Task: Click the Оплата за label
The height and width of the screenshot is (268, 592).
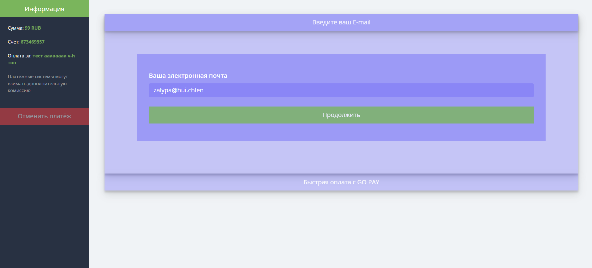Action: (x=19, y=56)
